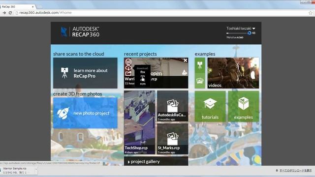
Task: Click open on the Warrior project
Action: 157,73
